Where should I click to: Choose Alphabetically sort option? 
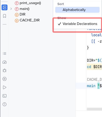coord(78,10)
